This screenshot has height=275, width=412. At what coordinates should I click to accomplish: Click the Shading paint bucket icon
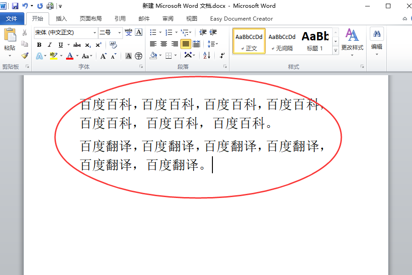point(153,55)
